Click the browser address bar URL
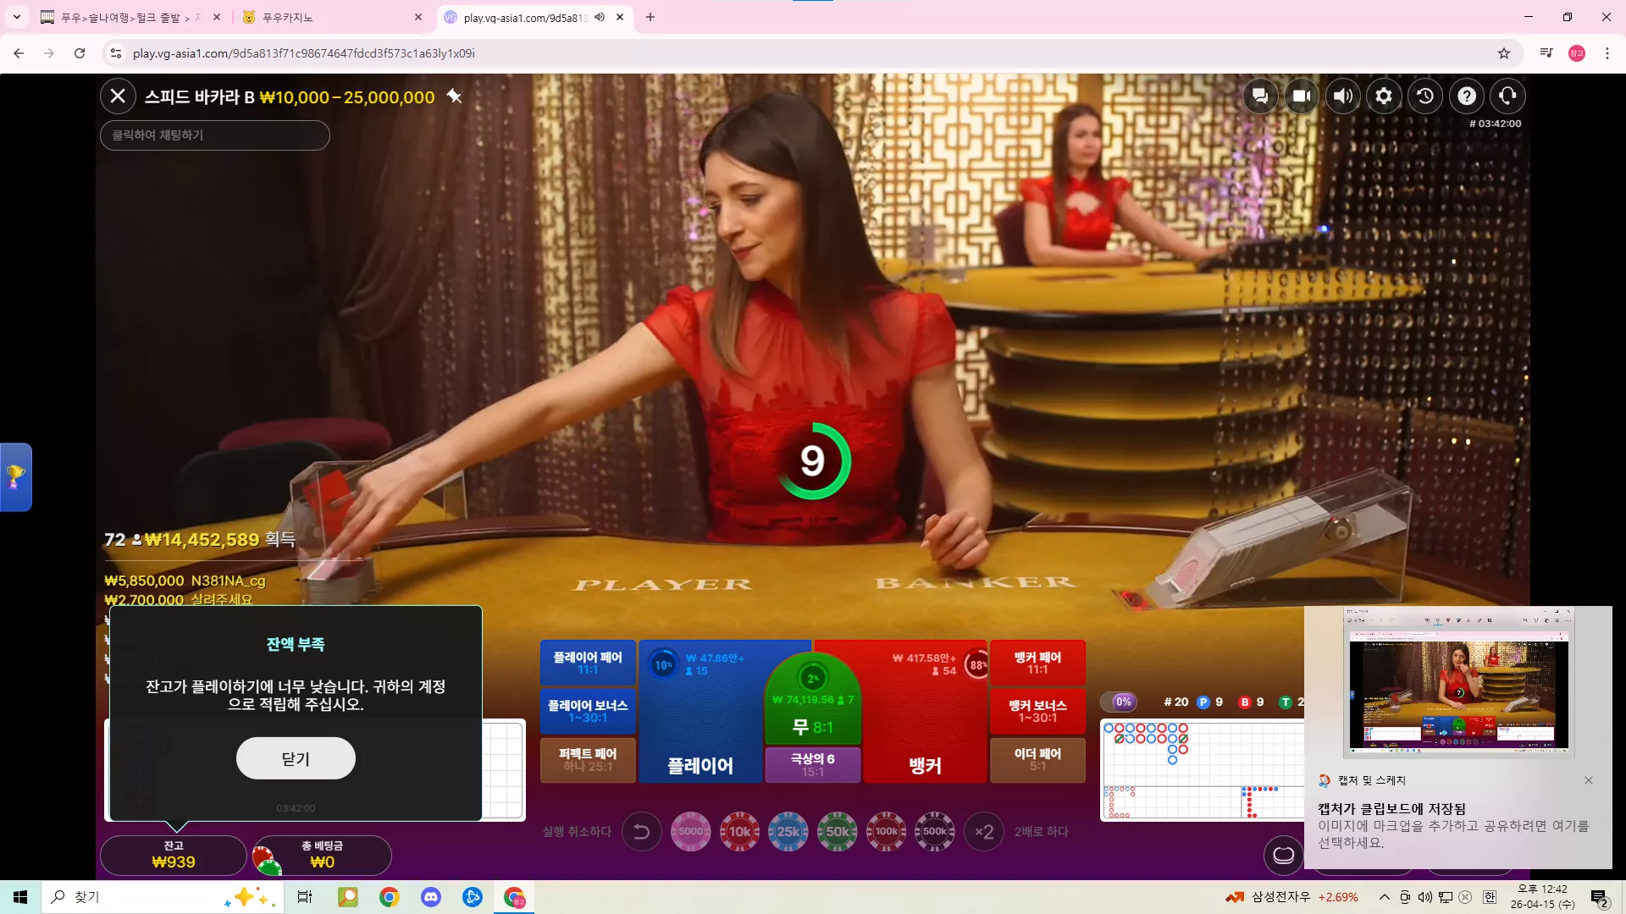The image size is (1626, 914). click(303, 53)
